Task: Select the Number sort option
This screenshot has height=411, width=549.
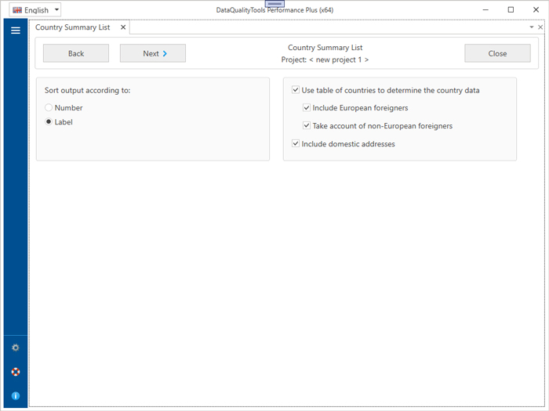Action: click(x=49, y=108)
